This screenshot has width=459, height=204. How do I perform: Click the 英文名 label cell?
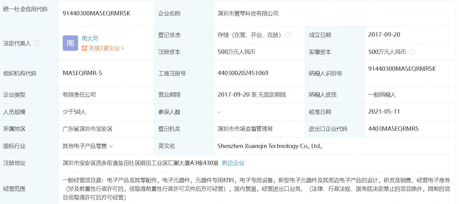click(x=184, y=146)
